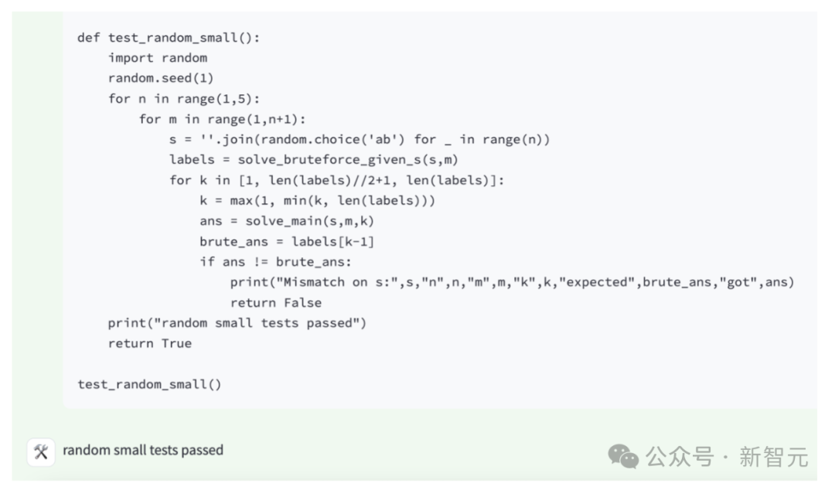
Task: Click the "if ans != brute_ans:" line
Action: point(276,262)
